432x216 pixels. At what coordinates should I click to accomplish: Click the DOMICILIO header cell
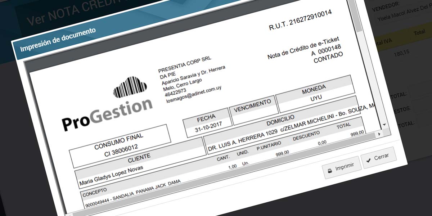(x=280, y=120)
